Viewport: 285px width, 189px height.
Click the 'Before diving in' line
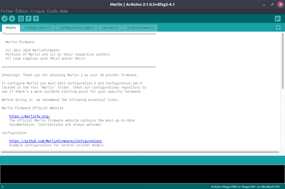(60, 100)
